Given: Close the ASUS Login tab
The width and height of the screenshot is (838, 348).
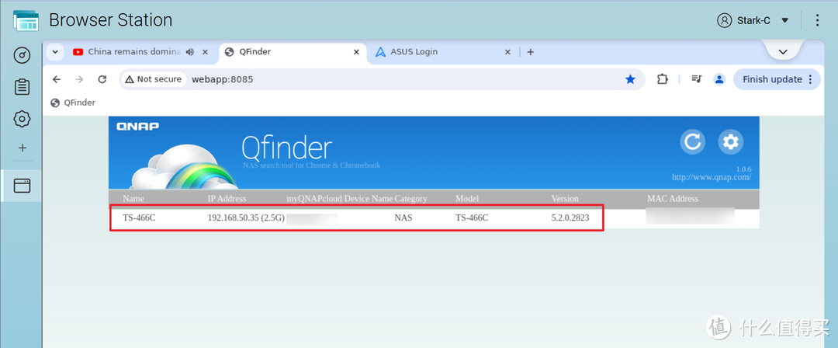Looking at the screenshot, I should pyautogui.click(x=508, y=52).
